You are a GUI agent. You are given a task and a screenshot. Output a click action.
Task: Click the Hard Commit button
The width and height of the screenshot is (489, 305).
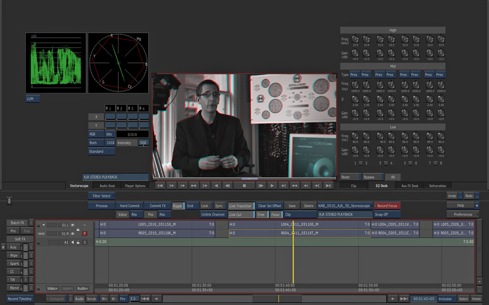[x=130, y=206]
